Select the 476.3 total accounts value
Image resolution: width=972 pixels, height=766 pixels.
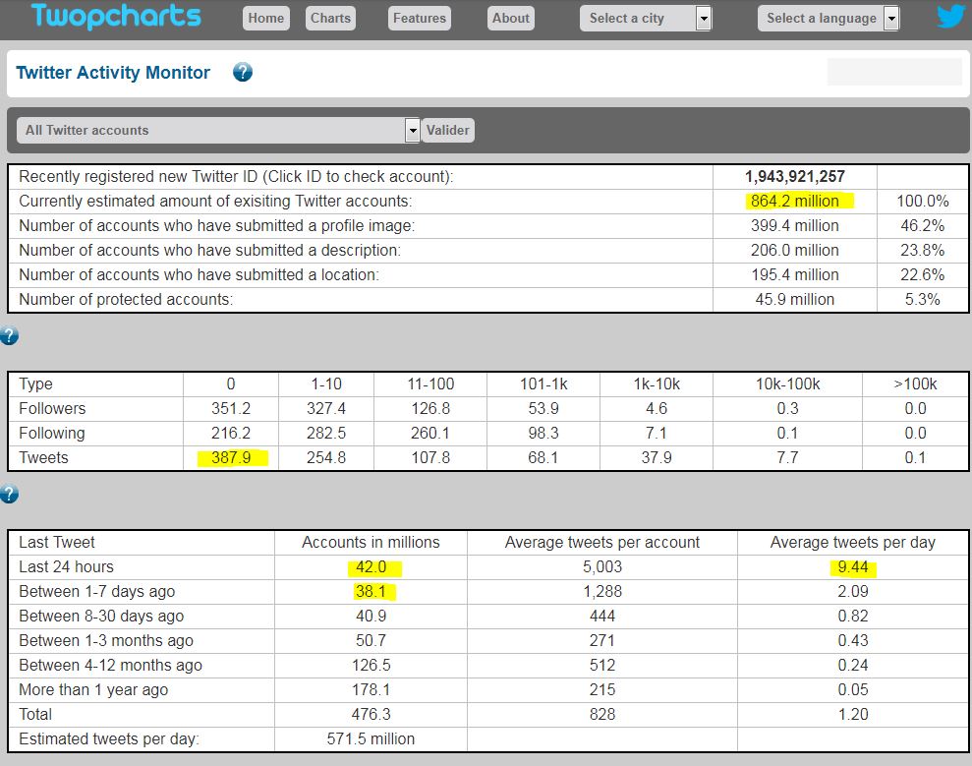coord(371,715)
